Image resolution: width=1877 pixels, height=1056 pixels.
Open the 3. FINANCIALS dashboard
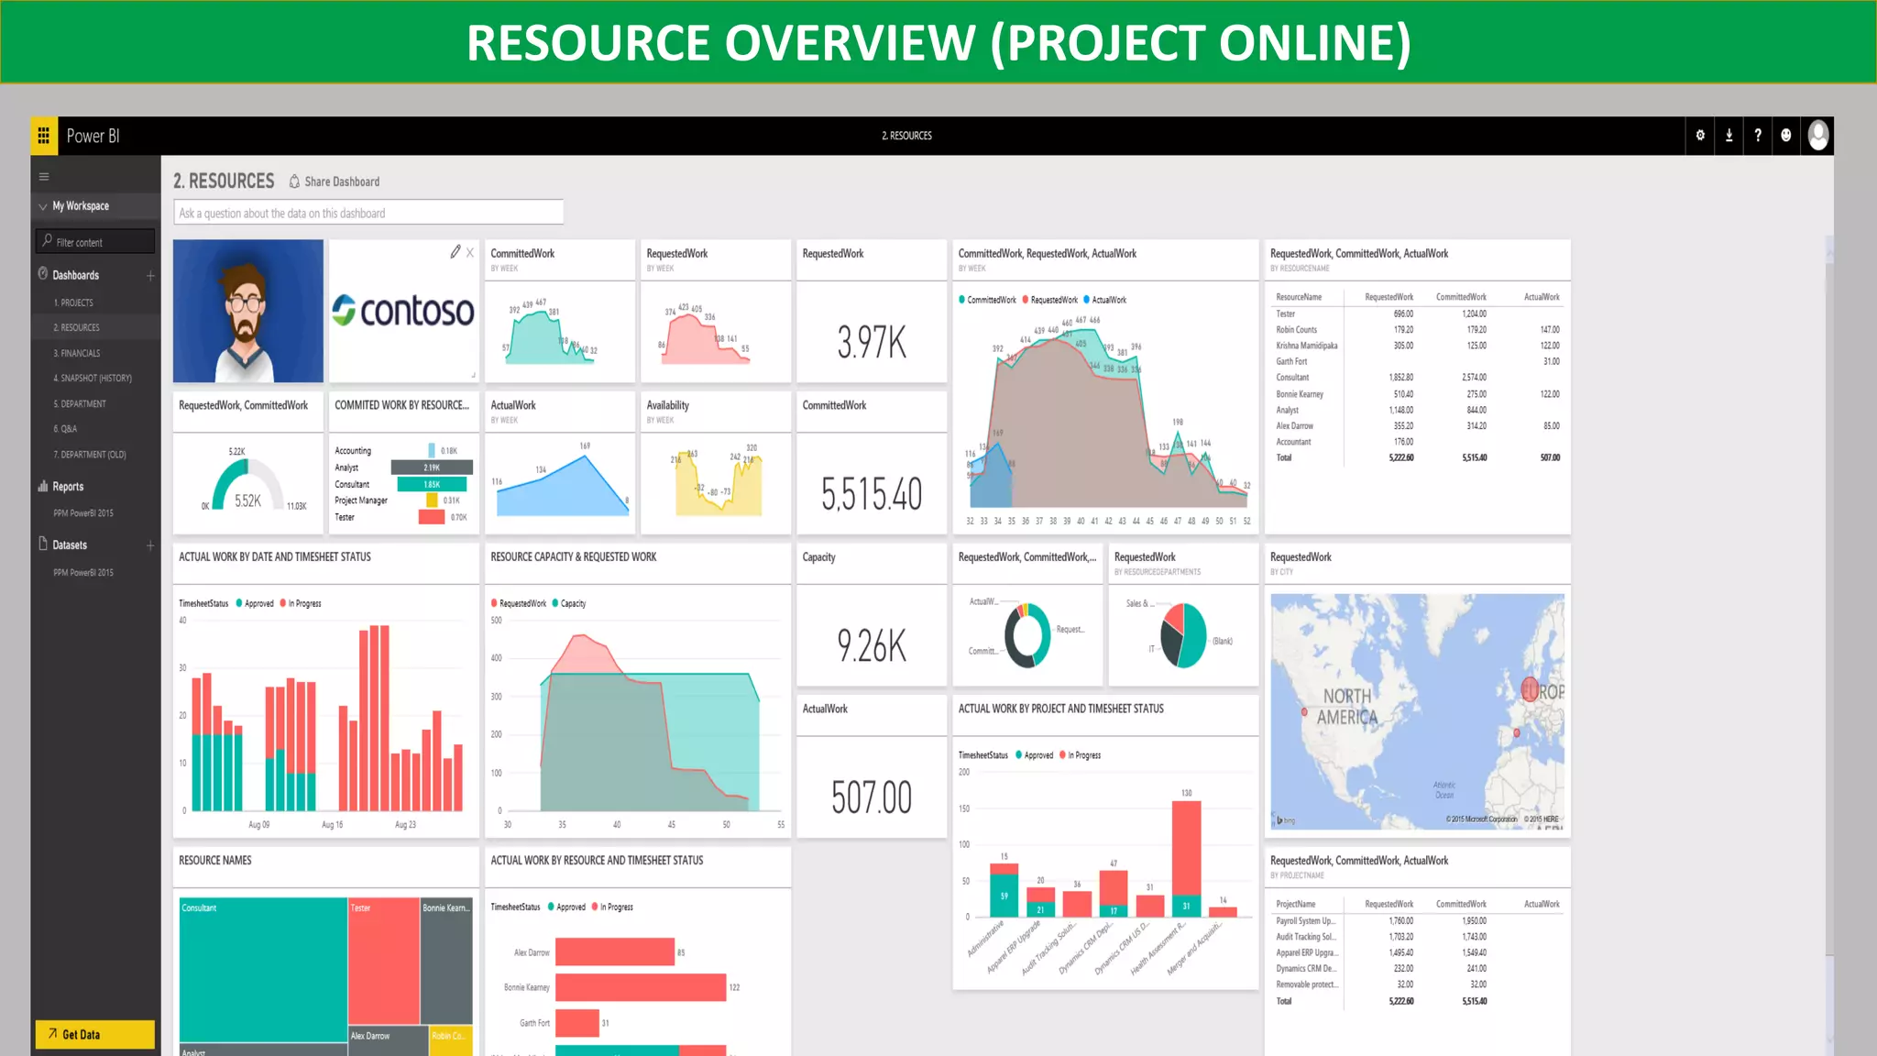[x=77, y=353]
